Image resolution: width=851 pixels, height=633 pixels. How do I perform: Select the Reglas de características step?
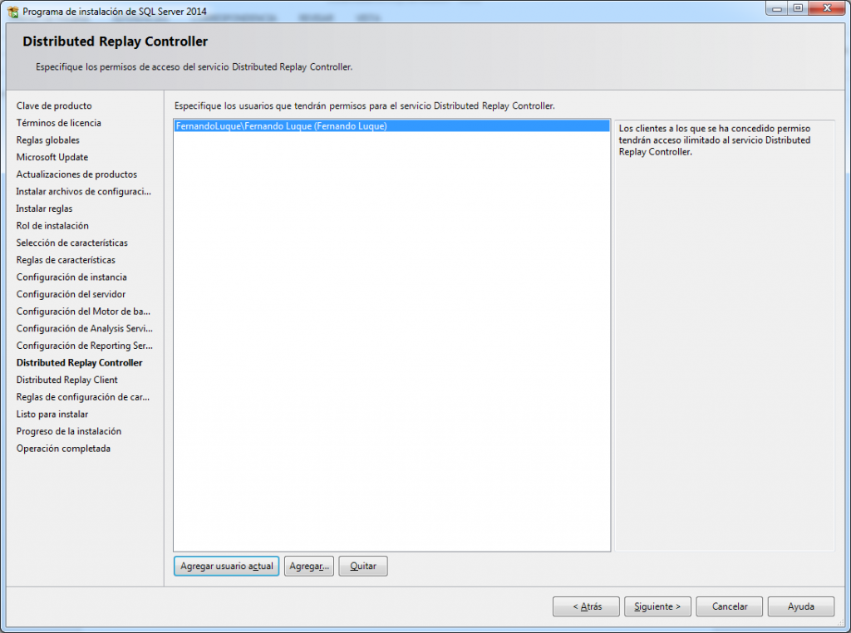[66, 260]
